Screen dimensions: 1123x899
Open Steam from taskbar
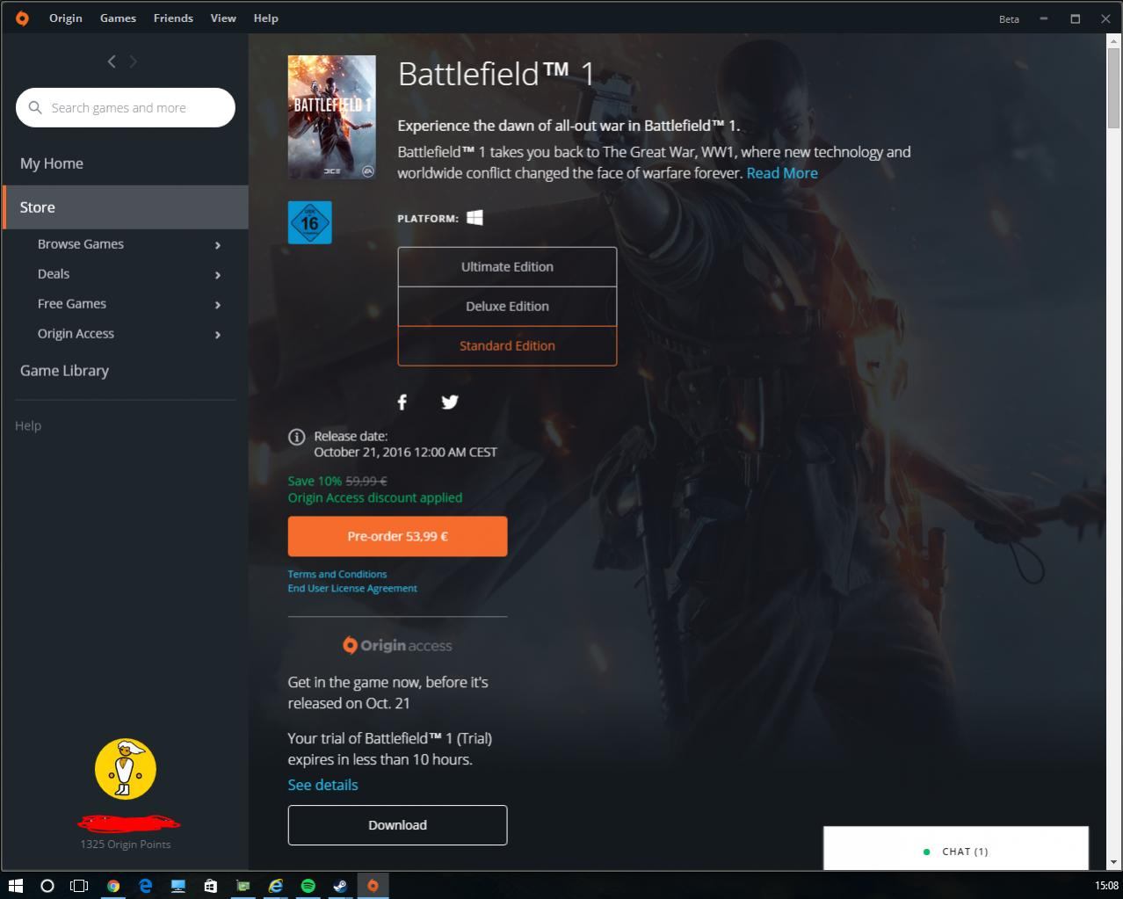(x=340, y=886)
